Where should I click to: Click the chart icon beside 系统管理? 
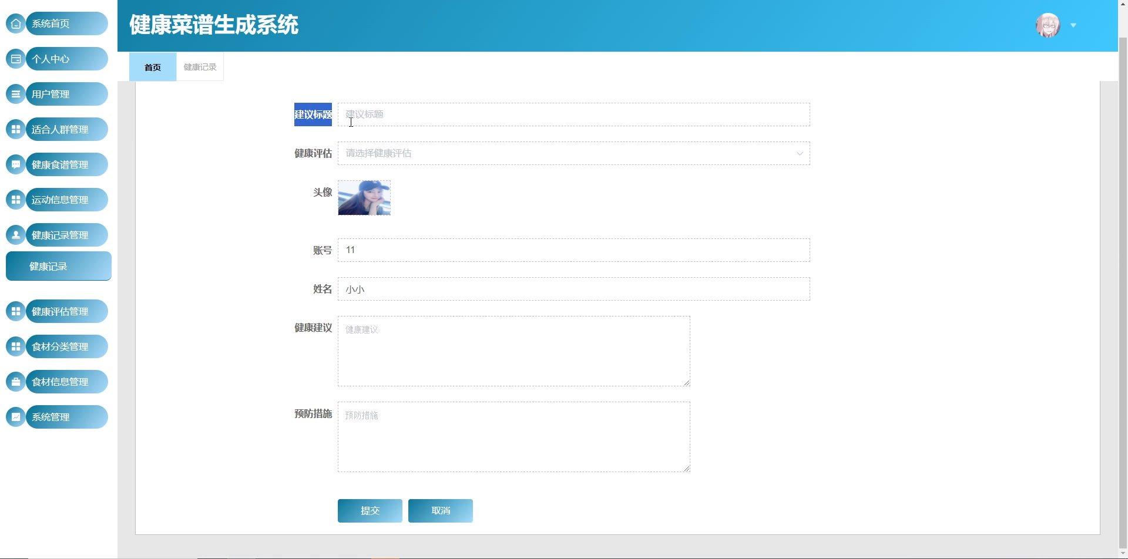(16, 417)
